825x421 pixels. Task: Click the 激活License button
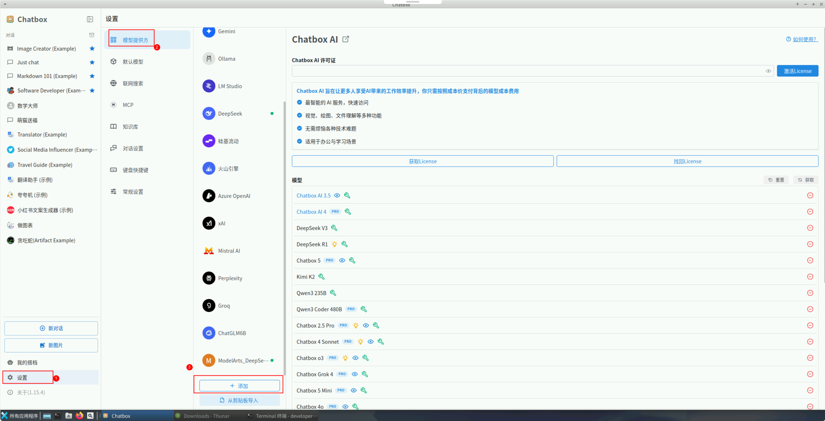pos(797,71)
